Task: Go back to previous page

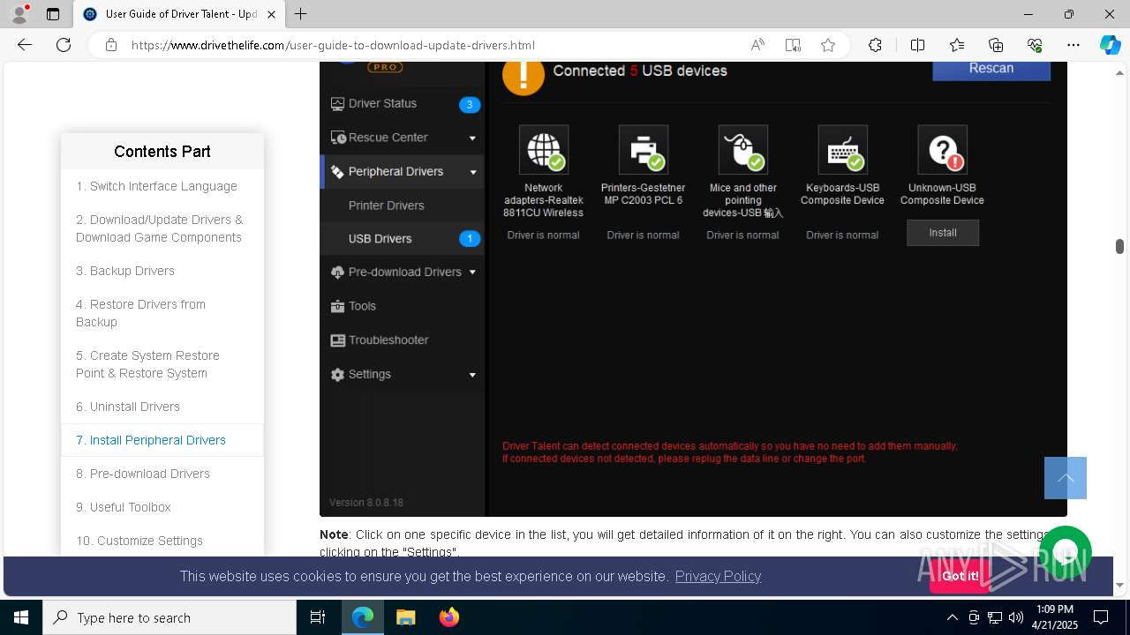Action: pos(25,45)
